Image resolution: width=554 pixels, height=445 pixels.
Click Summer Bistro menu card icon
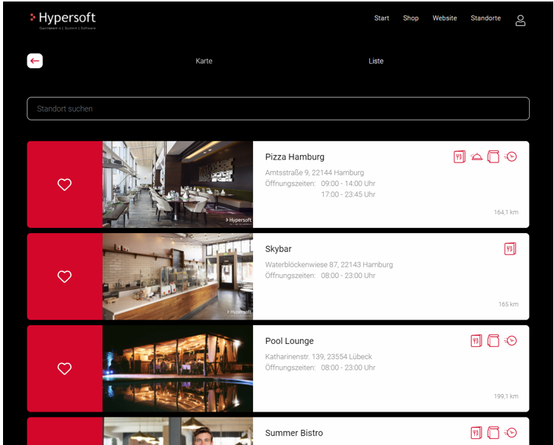click(x=476, y=433)
